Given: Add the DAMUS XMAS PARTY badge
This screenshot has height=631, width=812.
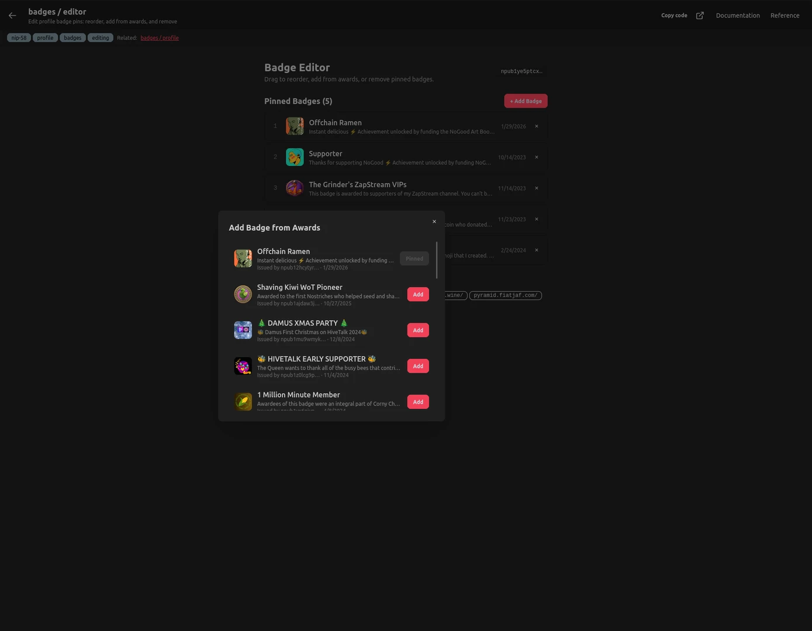Looking at the screenshot, I should pos(418,330).
